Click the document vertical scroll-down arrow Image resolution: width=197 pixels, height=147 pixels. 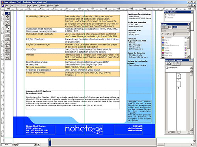point(195,142)
